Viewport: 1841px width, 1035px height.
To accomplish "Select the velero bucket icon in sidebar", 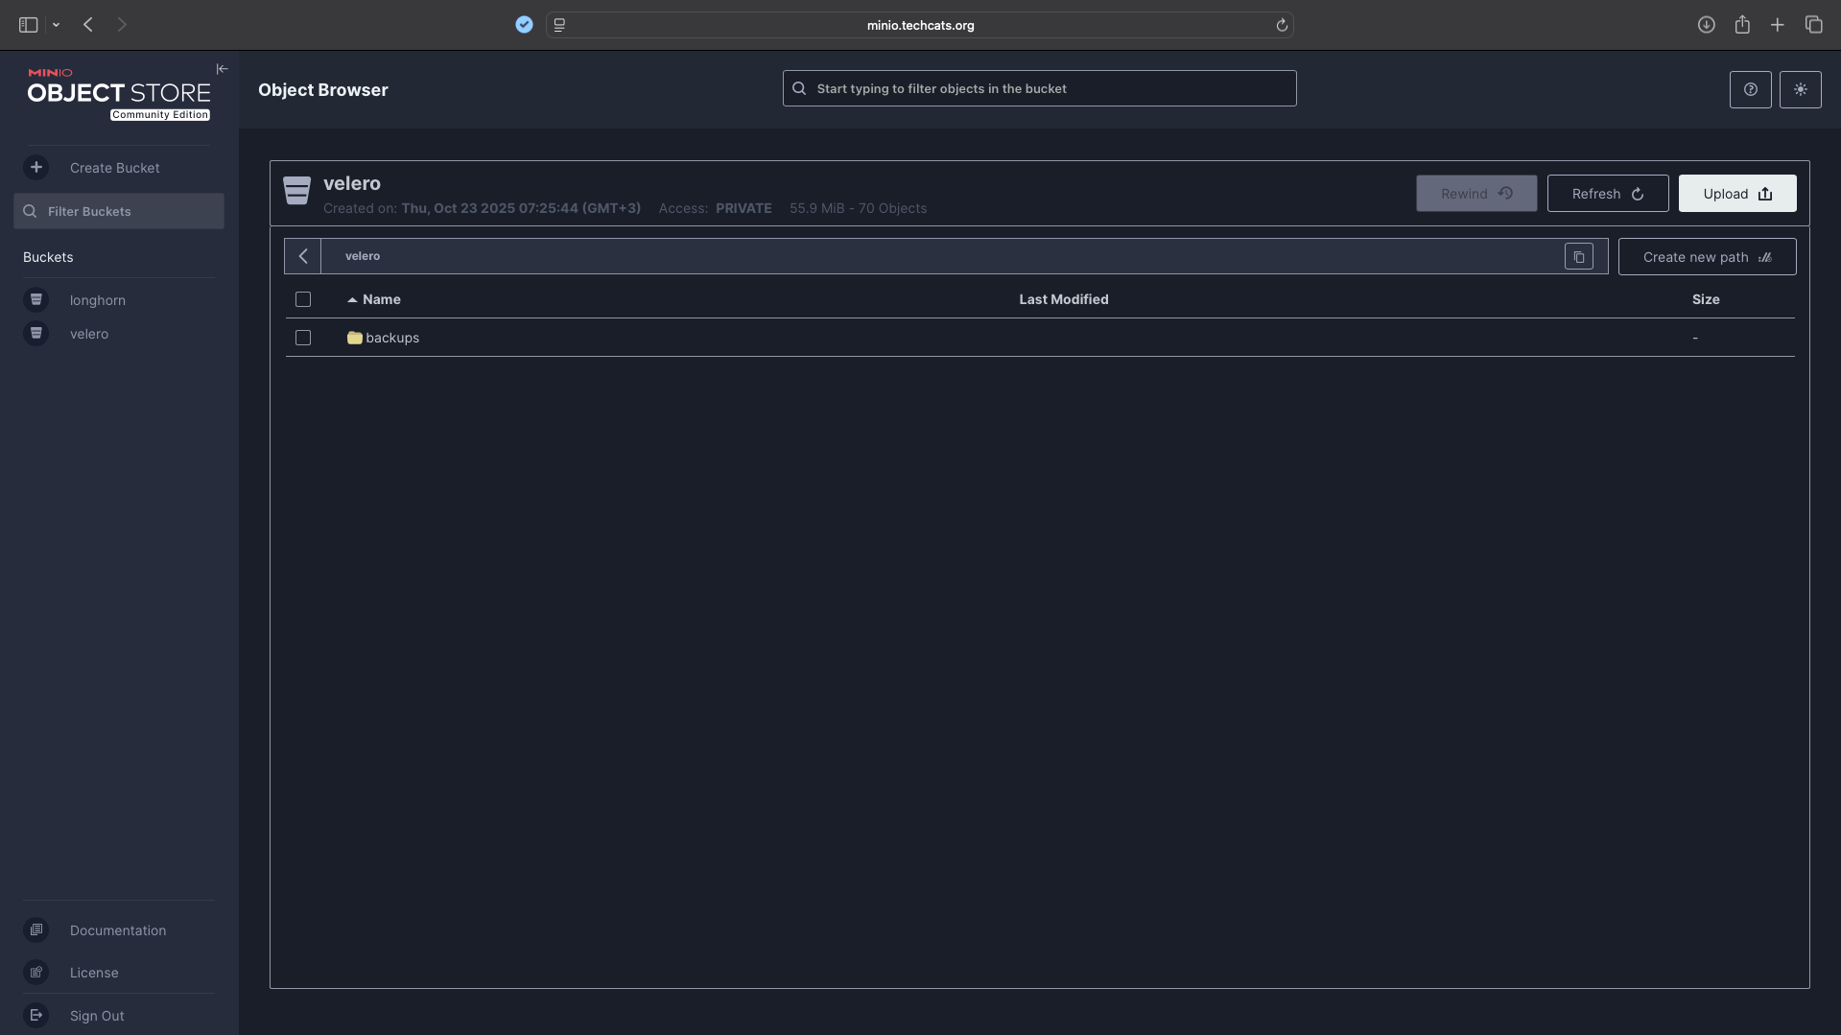I will coord(36,333).
